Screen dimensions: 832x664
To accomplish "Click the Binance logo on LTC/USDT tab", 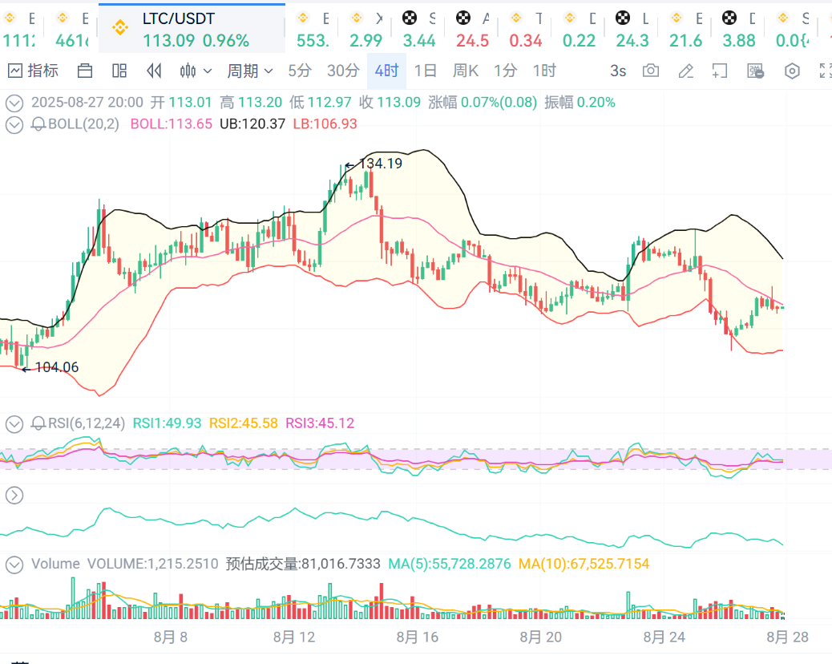I will pyautogui.click(x=120, y=27).
